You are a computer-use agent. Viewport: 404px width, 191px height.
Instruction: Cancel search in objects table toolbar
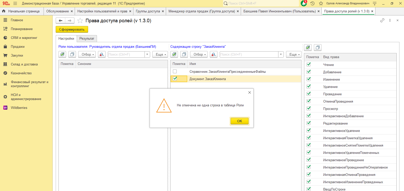click(x=214, y=54)
